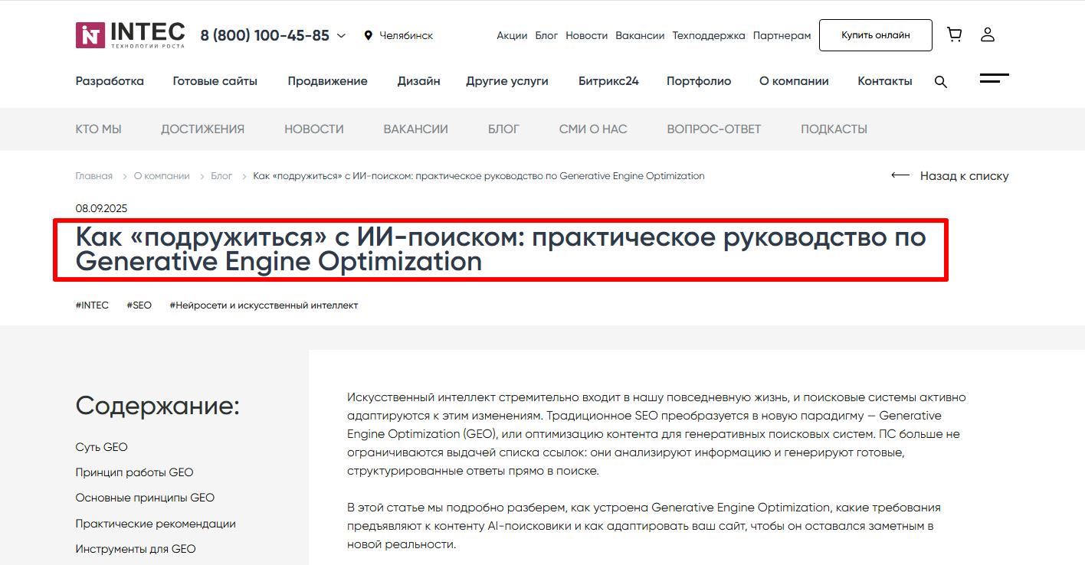Click the Инструменты для GEO contents entry

point(135,548)
